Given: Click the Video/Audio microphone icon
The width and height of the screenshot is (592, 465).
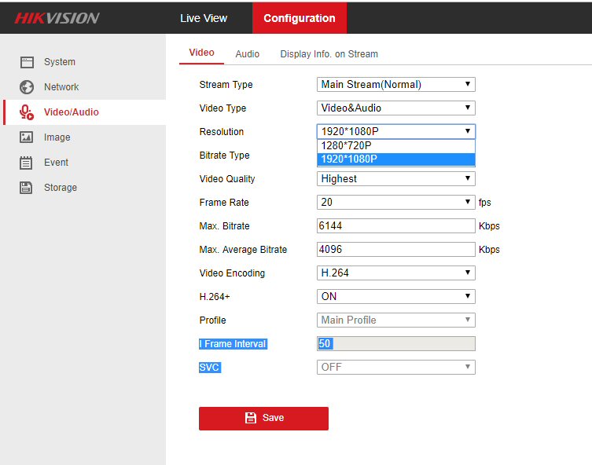Looking at the screenshot, I should pos(27,112).
